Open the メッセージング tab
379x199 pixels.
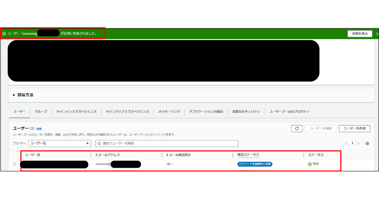(169, 111)
